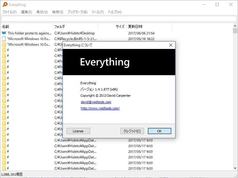Click inside the search input field
The width and height of the screenshot is (238, 178).
[119, 19]
